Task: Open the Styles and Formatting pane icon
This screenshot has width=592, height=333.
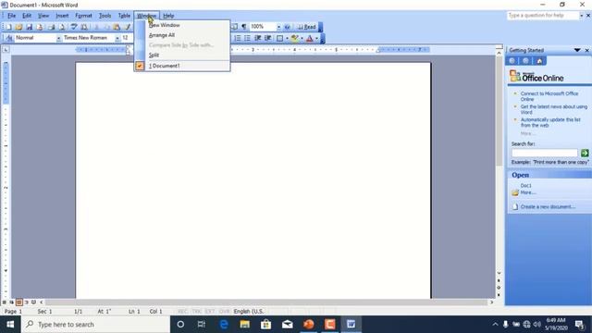Action: click(x=9, y=38)
